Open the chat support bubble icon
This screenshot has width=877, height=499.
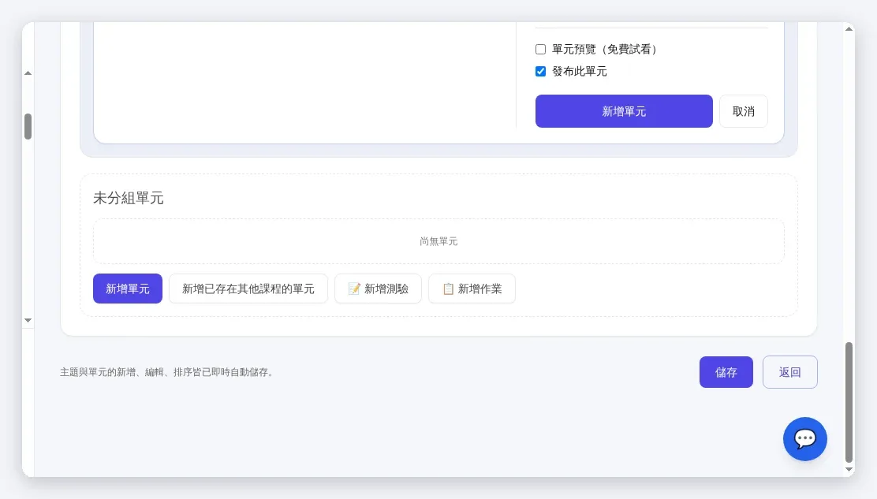pos(805,438)
